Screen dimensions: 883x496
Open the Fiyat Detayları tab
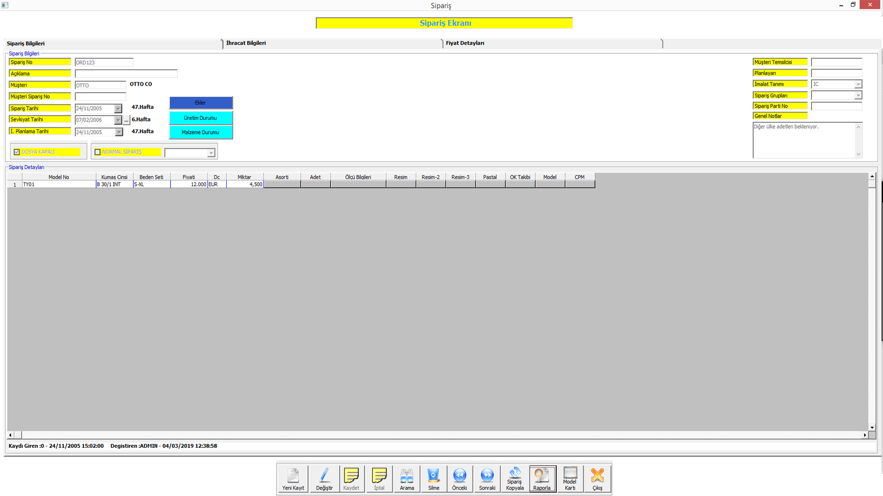[465, 43]
